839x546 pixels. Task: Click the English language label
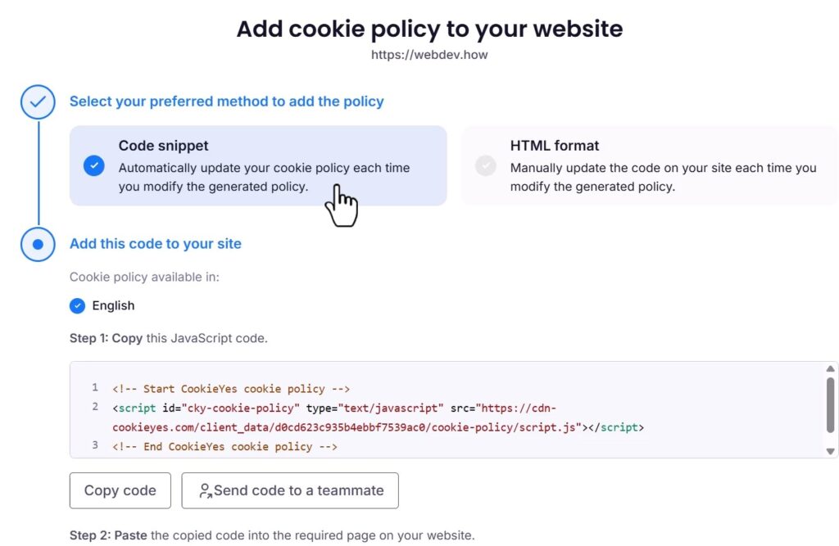click(x=113, y=305)
